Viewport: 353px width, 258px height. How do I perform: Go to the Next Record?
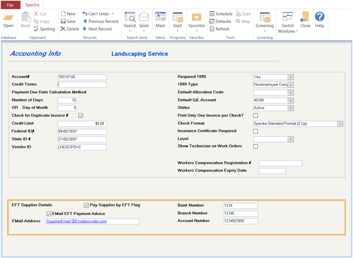click(97, 29)
